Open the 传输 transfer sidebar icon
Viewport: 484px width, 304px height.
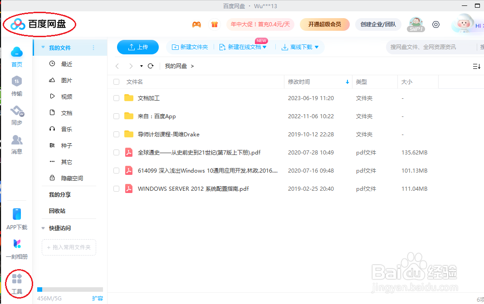(x=17, y=86)
